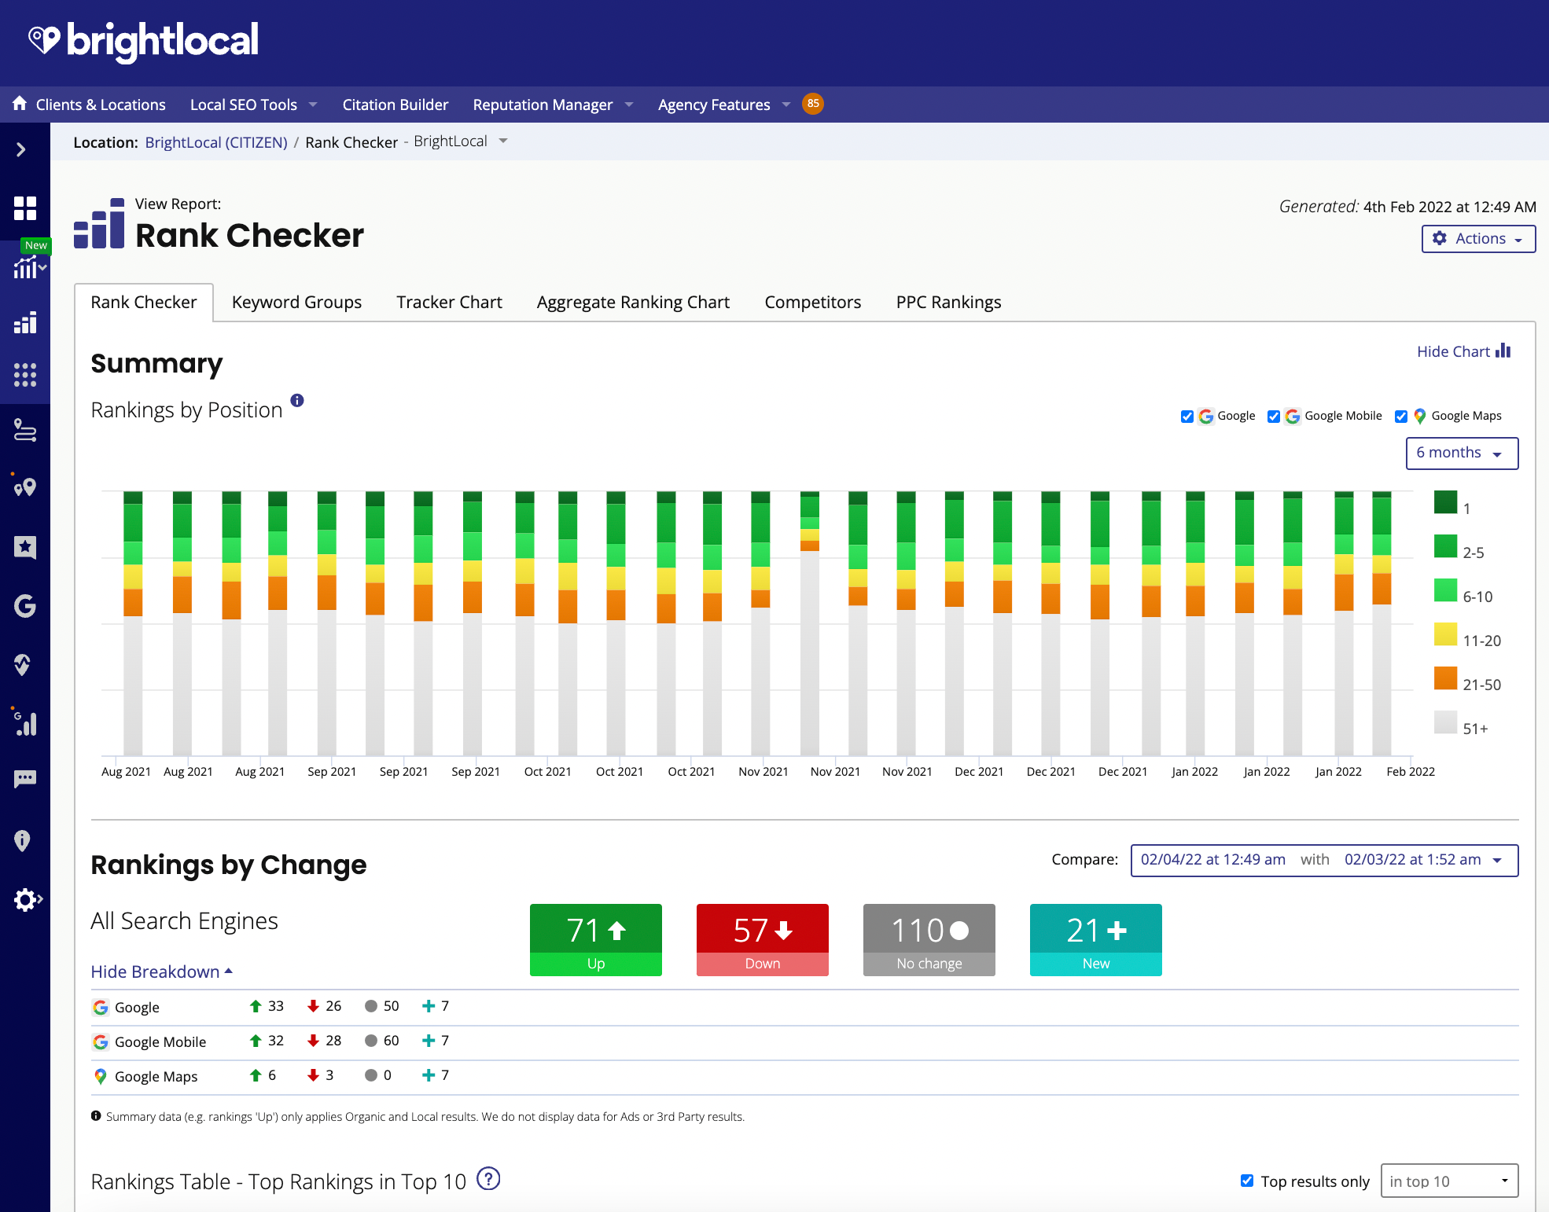The height and width of the screenshot is (1212, 1549).
Task: Uncheck the Google Mobile chart checkbox
Action: coord(1274,417)
